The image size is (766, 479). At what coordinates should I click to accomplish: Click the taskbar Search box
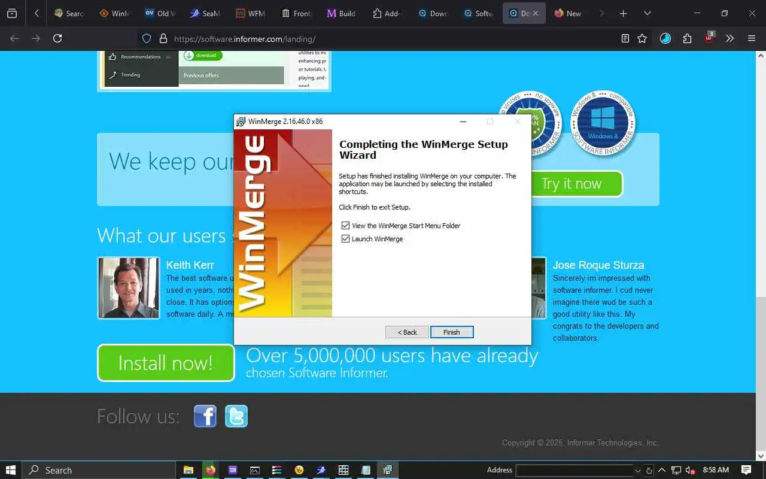click(99, 470)
